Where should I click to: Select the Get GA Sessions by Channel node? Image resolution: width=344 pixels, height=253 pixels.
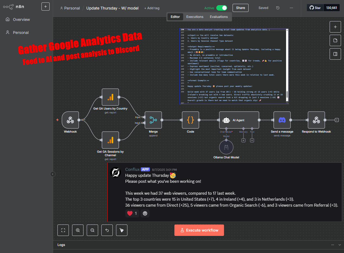[110, 140]
